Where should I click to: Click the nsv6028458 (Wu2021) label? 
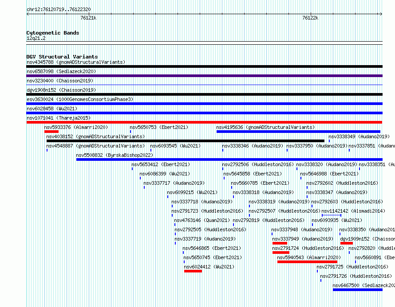click(x=52, y=109)
